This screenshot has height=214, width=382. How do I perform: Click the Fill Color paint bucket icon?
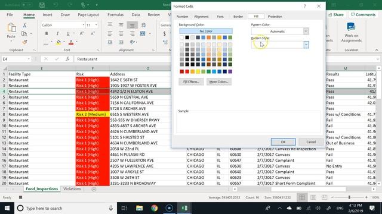click(x=58, y=42)
